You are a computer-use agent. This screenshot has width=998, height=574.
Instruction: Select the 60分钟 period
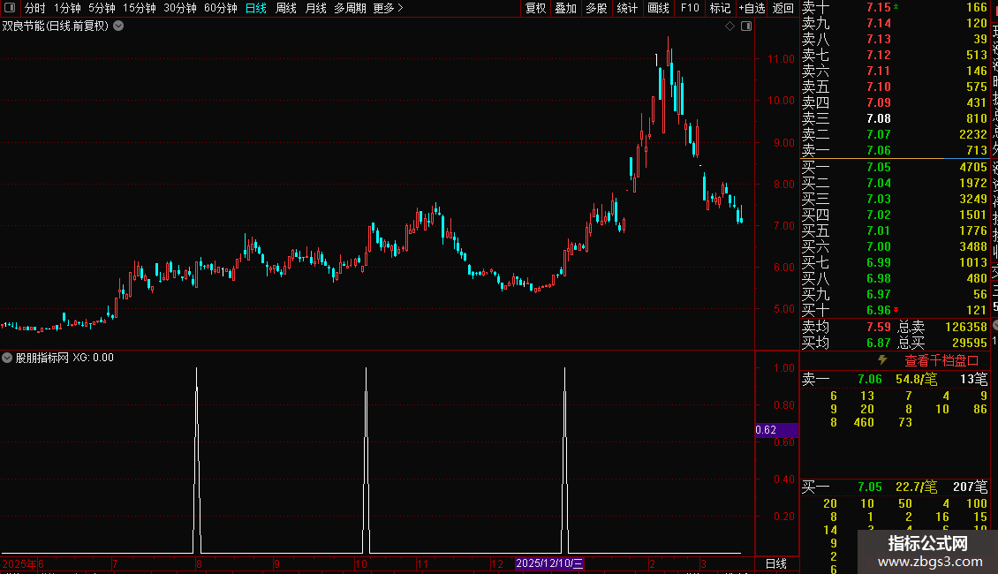pyautogui.click(x=221, y=8)
